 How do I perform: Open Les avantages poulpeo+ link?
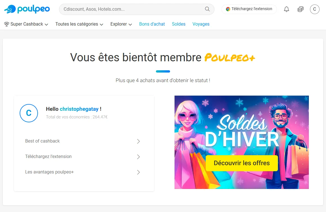click(83, 172)
